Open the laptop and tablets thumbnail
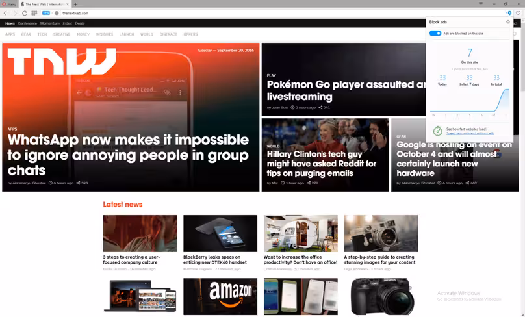This screenshot has width=525, height=317. click(x=140, y=297)
